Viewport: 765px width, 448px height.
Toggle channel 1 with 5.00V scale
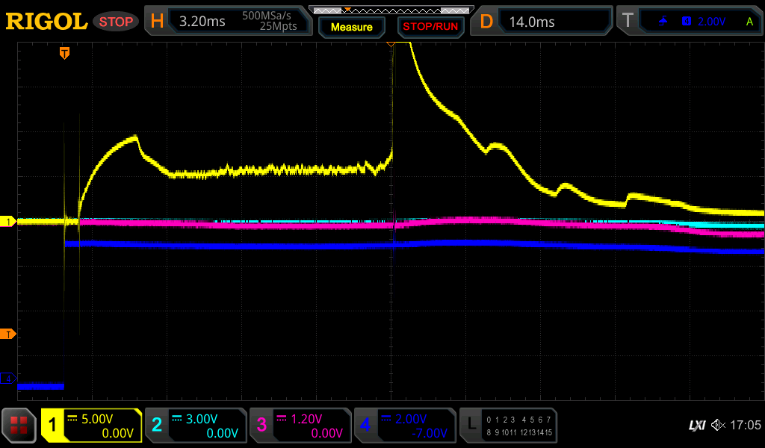[91, 426]
